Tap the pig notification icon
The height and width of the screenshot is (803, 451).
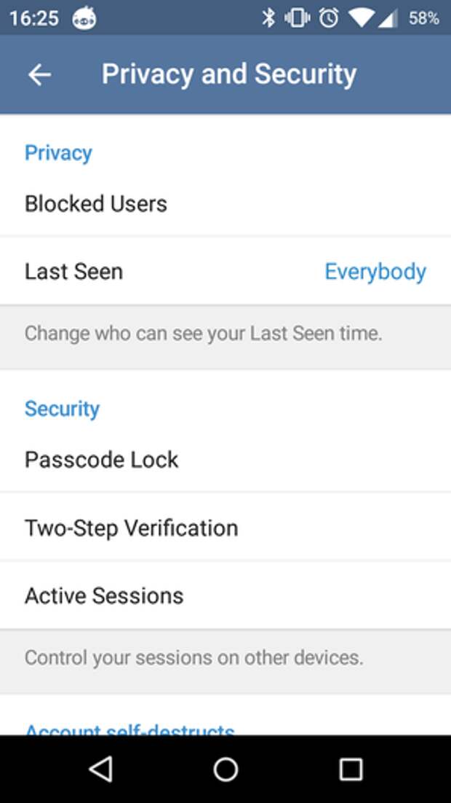(84, 19)
